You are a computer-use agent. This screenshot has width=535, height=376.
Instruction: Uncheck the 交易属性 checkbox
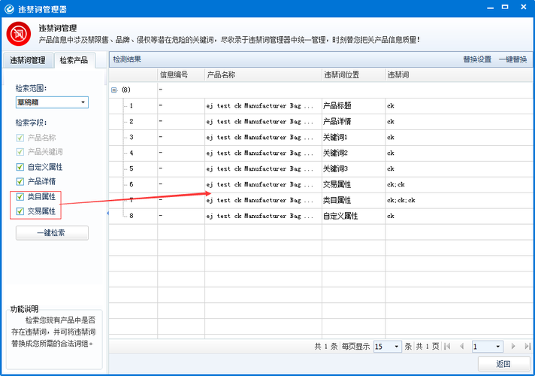[x=20, y=211]
